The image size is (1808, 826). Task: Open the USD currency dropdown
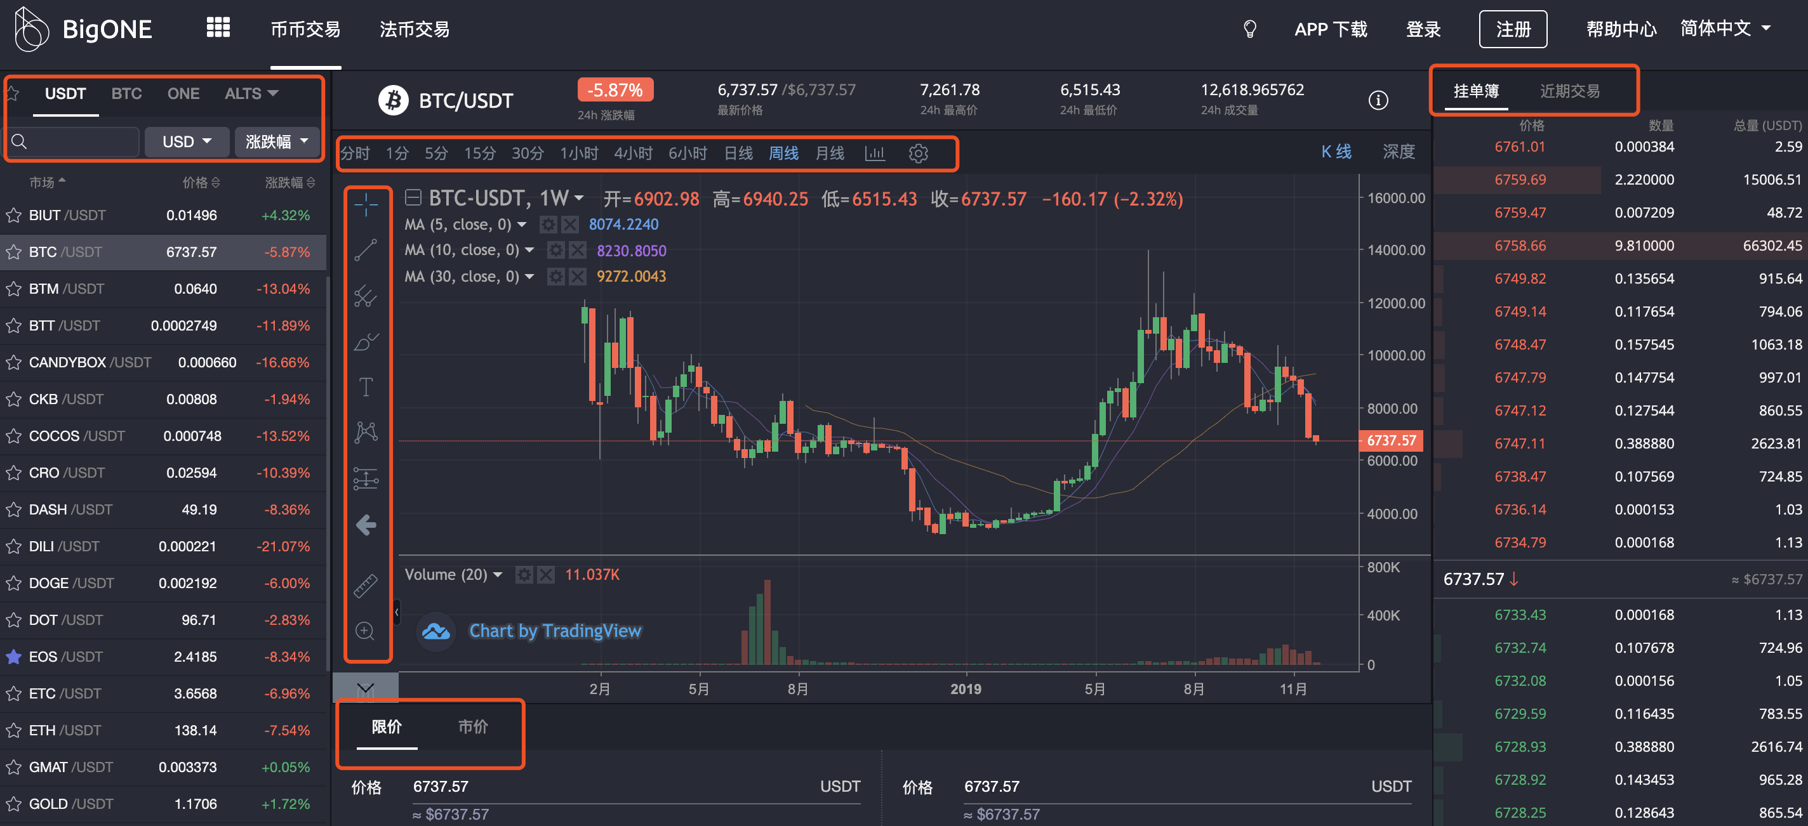(x=187, y=141)
